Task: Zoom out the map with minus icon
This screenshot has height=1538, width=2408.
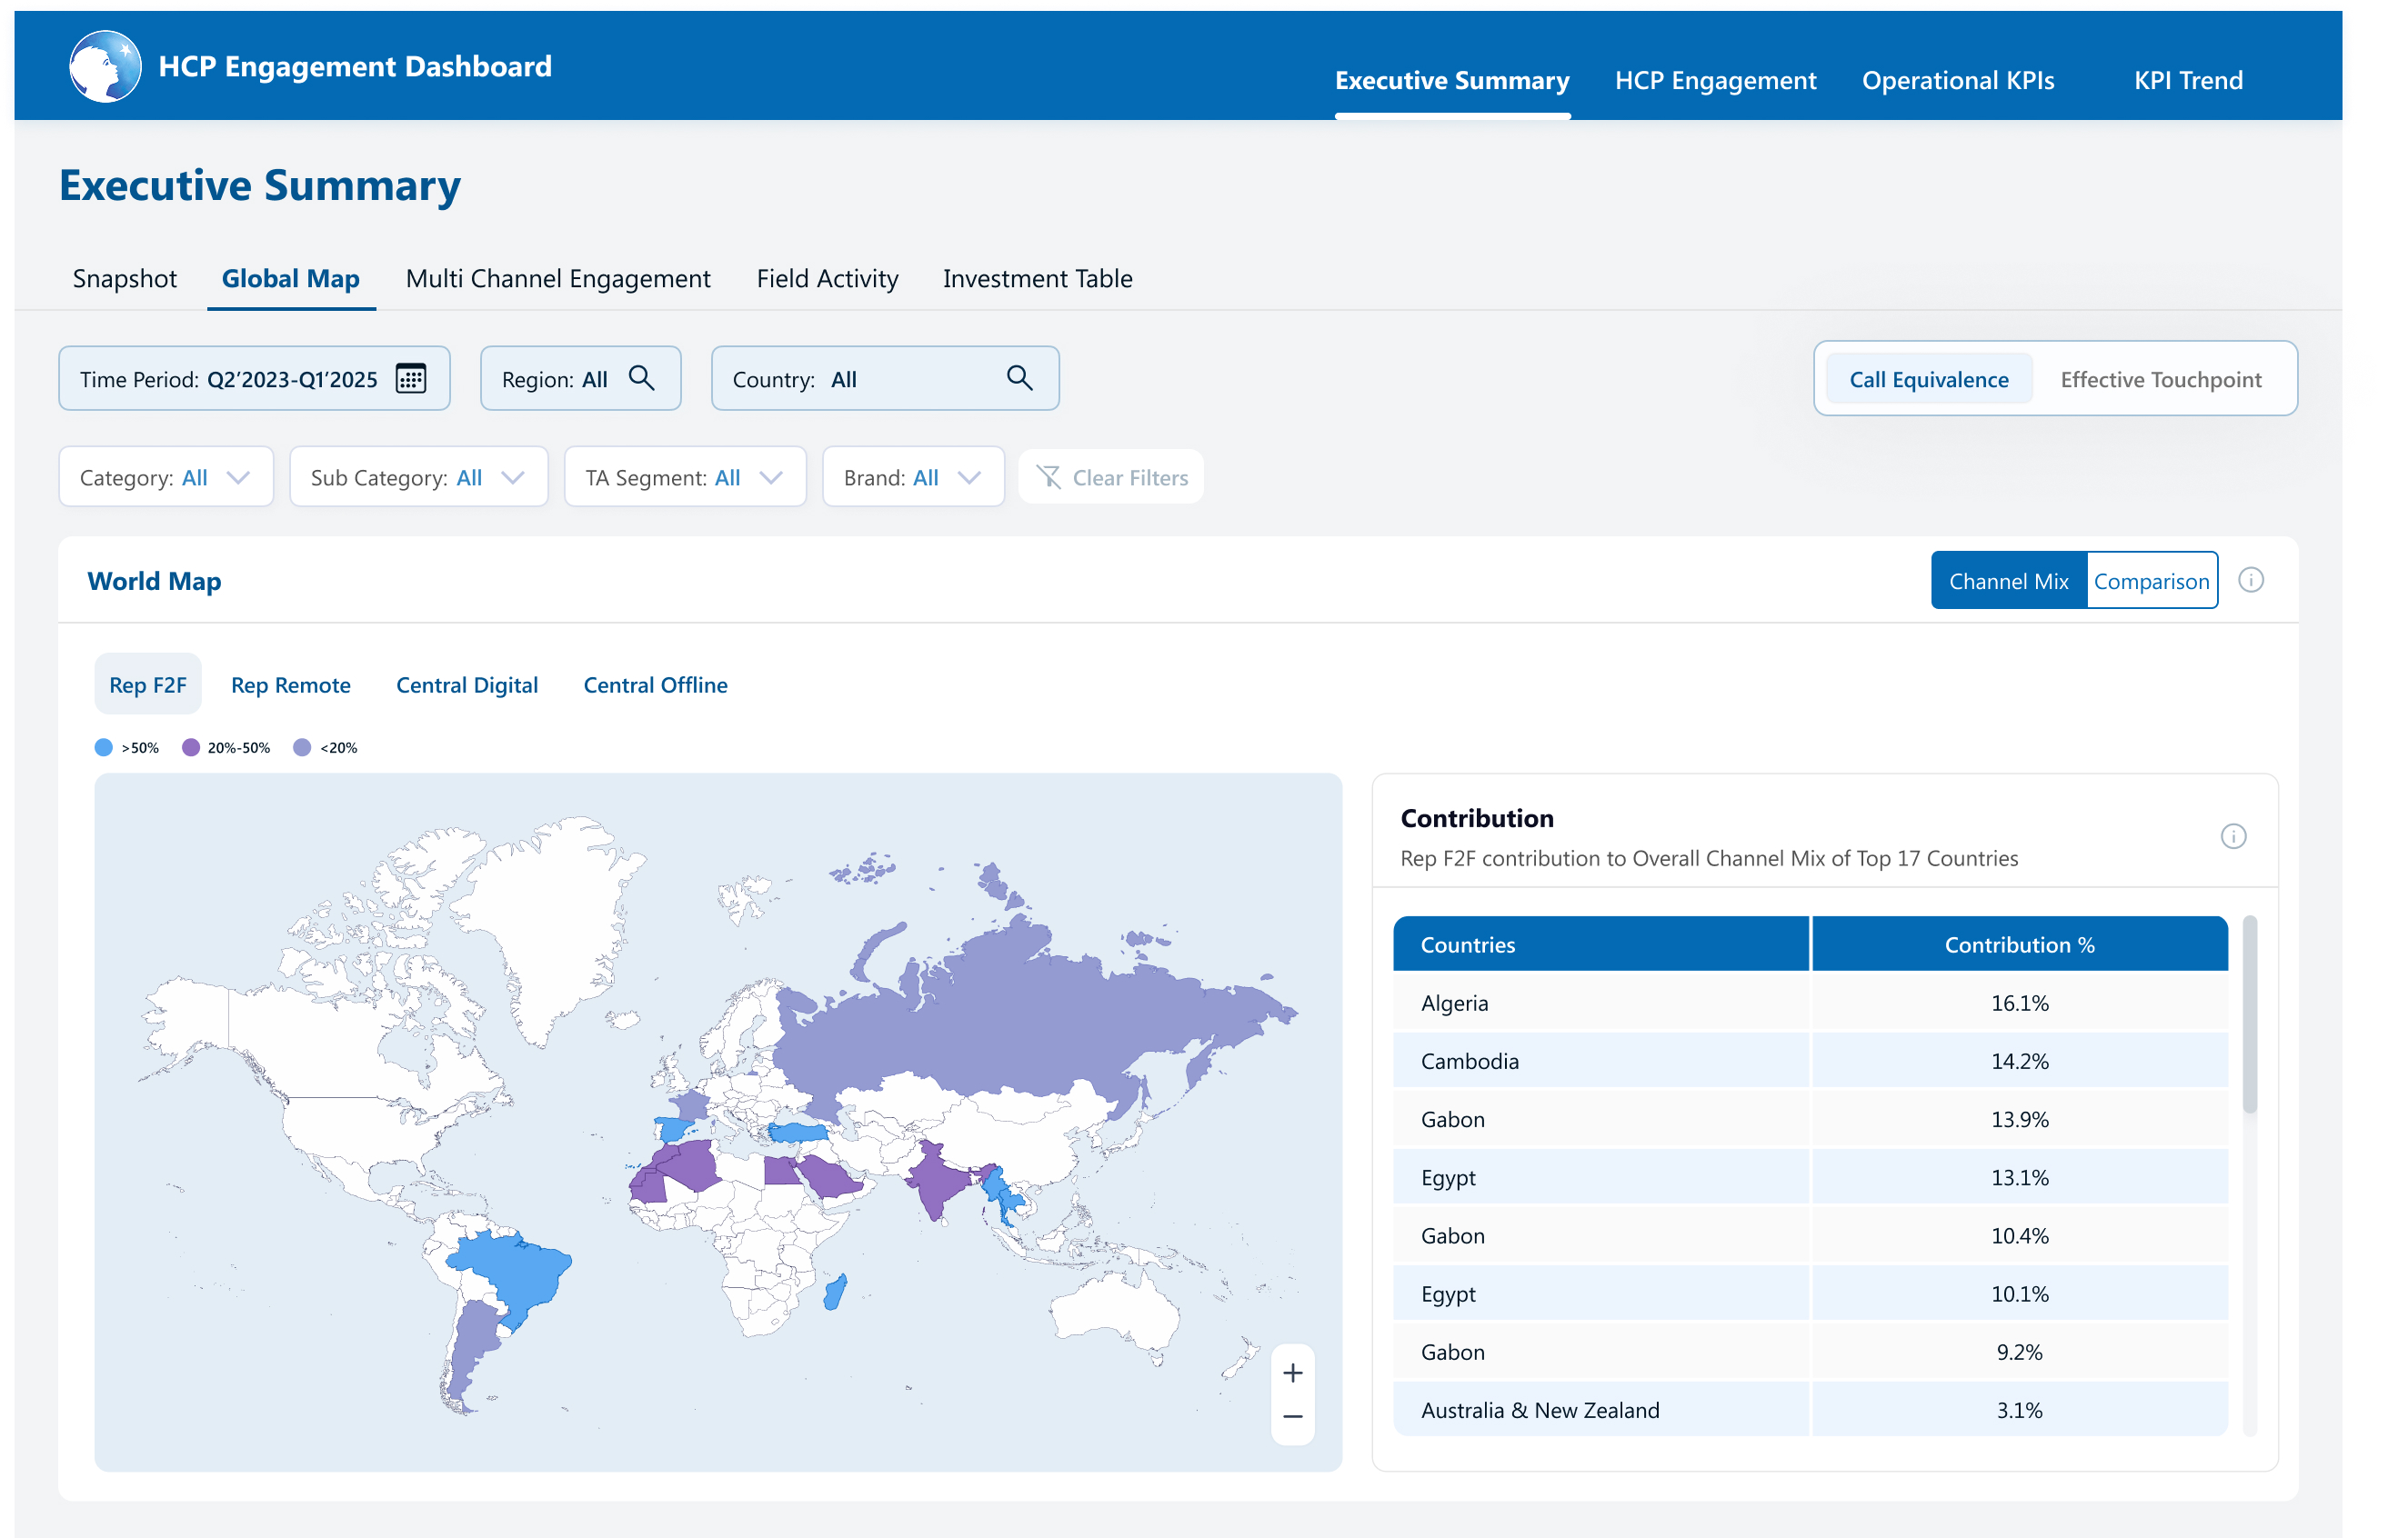Action: pyautogui.click(x=1292, y=1417)
